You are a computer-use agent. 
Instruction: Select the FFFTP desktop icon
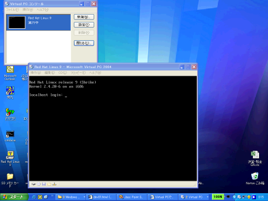pos(10,114)
